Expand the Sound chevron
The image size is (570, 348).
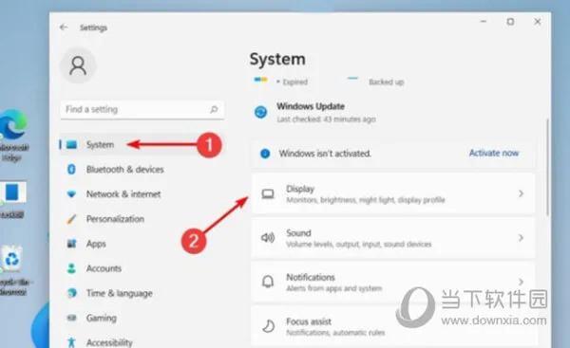[521, 238]
